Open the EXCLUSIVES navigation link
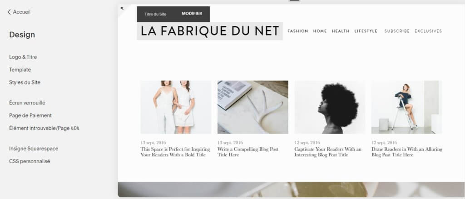The height and width of the screenshot is (199, 465). tap(428, 31)
